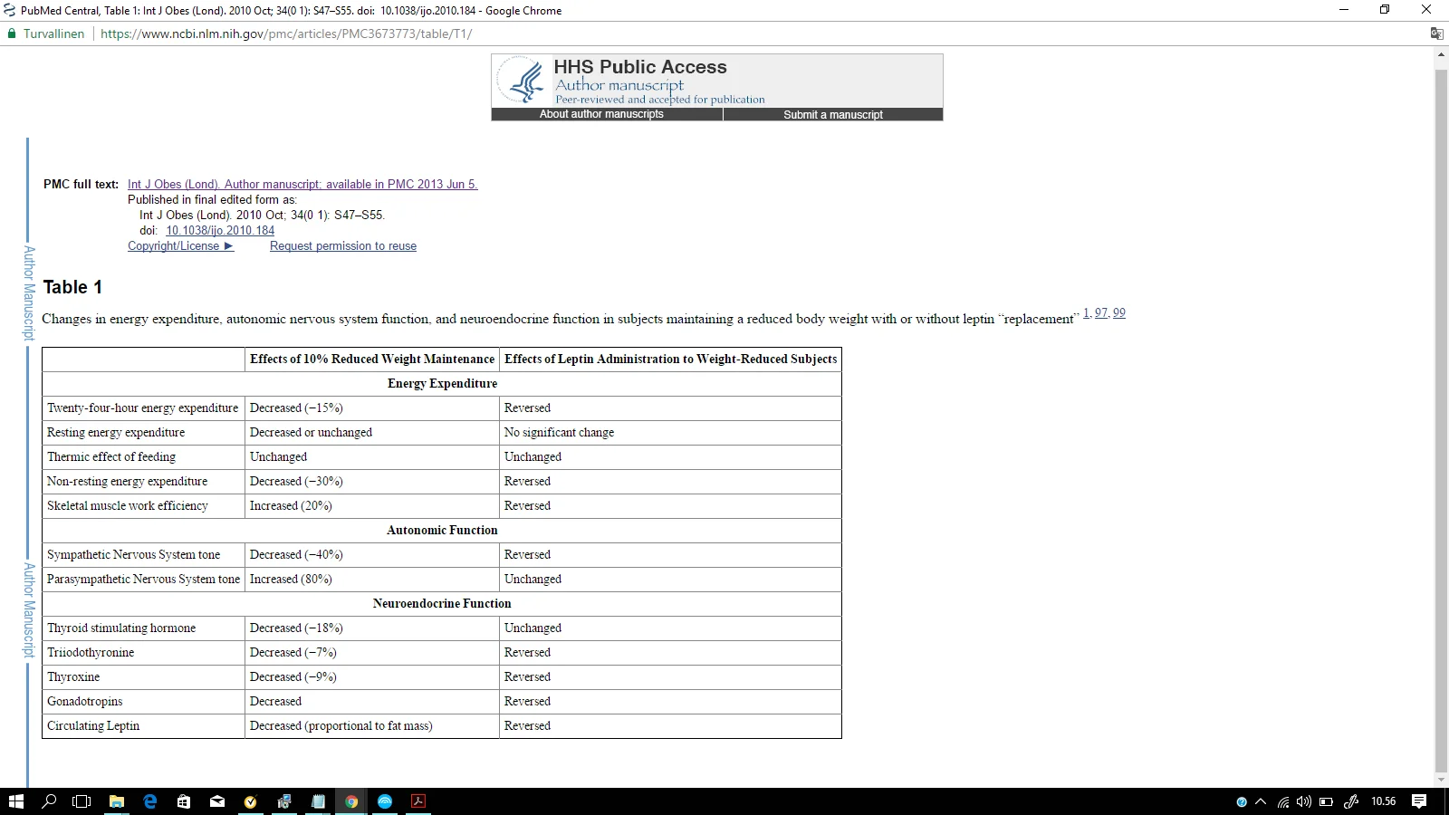Click the vertical page scrollbar
The image size is (1449, 815).
click(x=1441, y=417)
